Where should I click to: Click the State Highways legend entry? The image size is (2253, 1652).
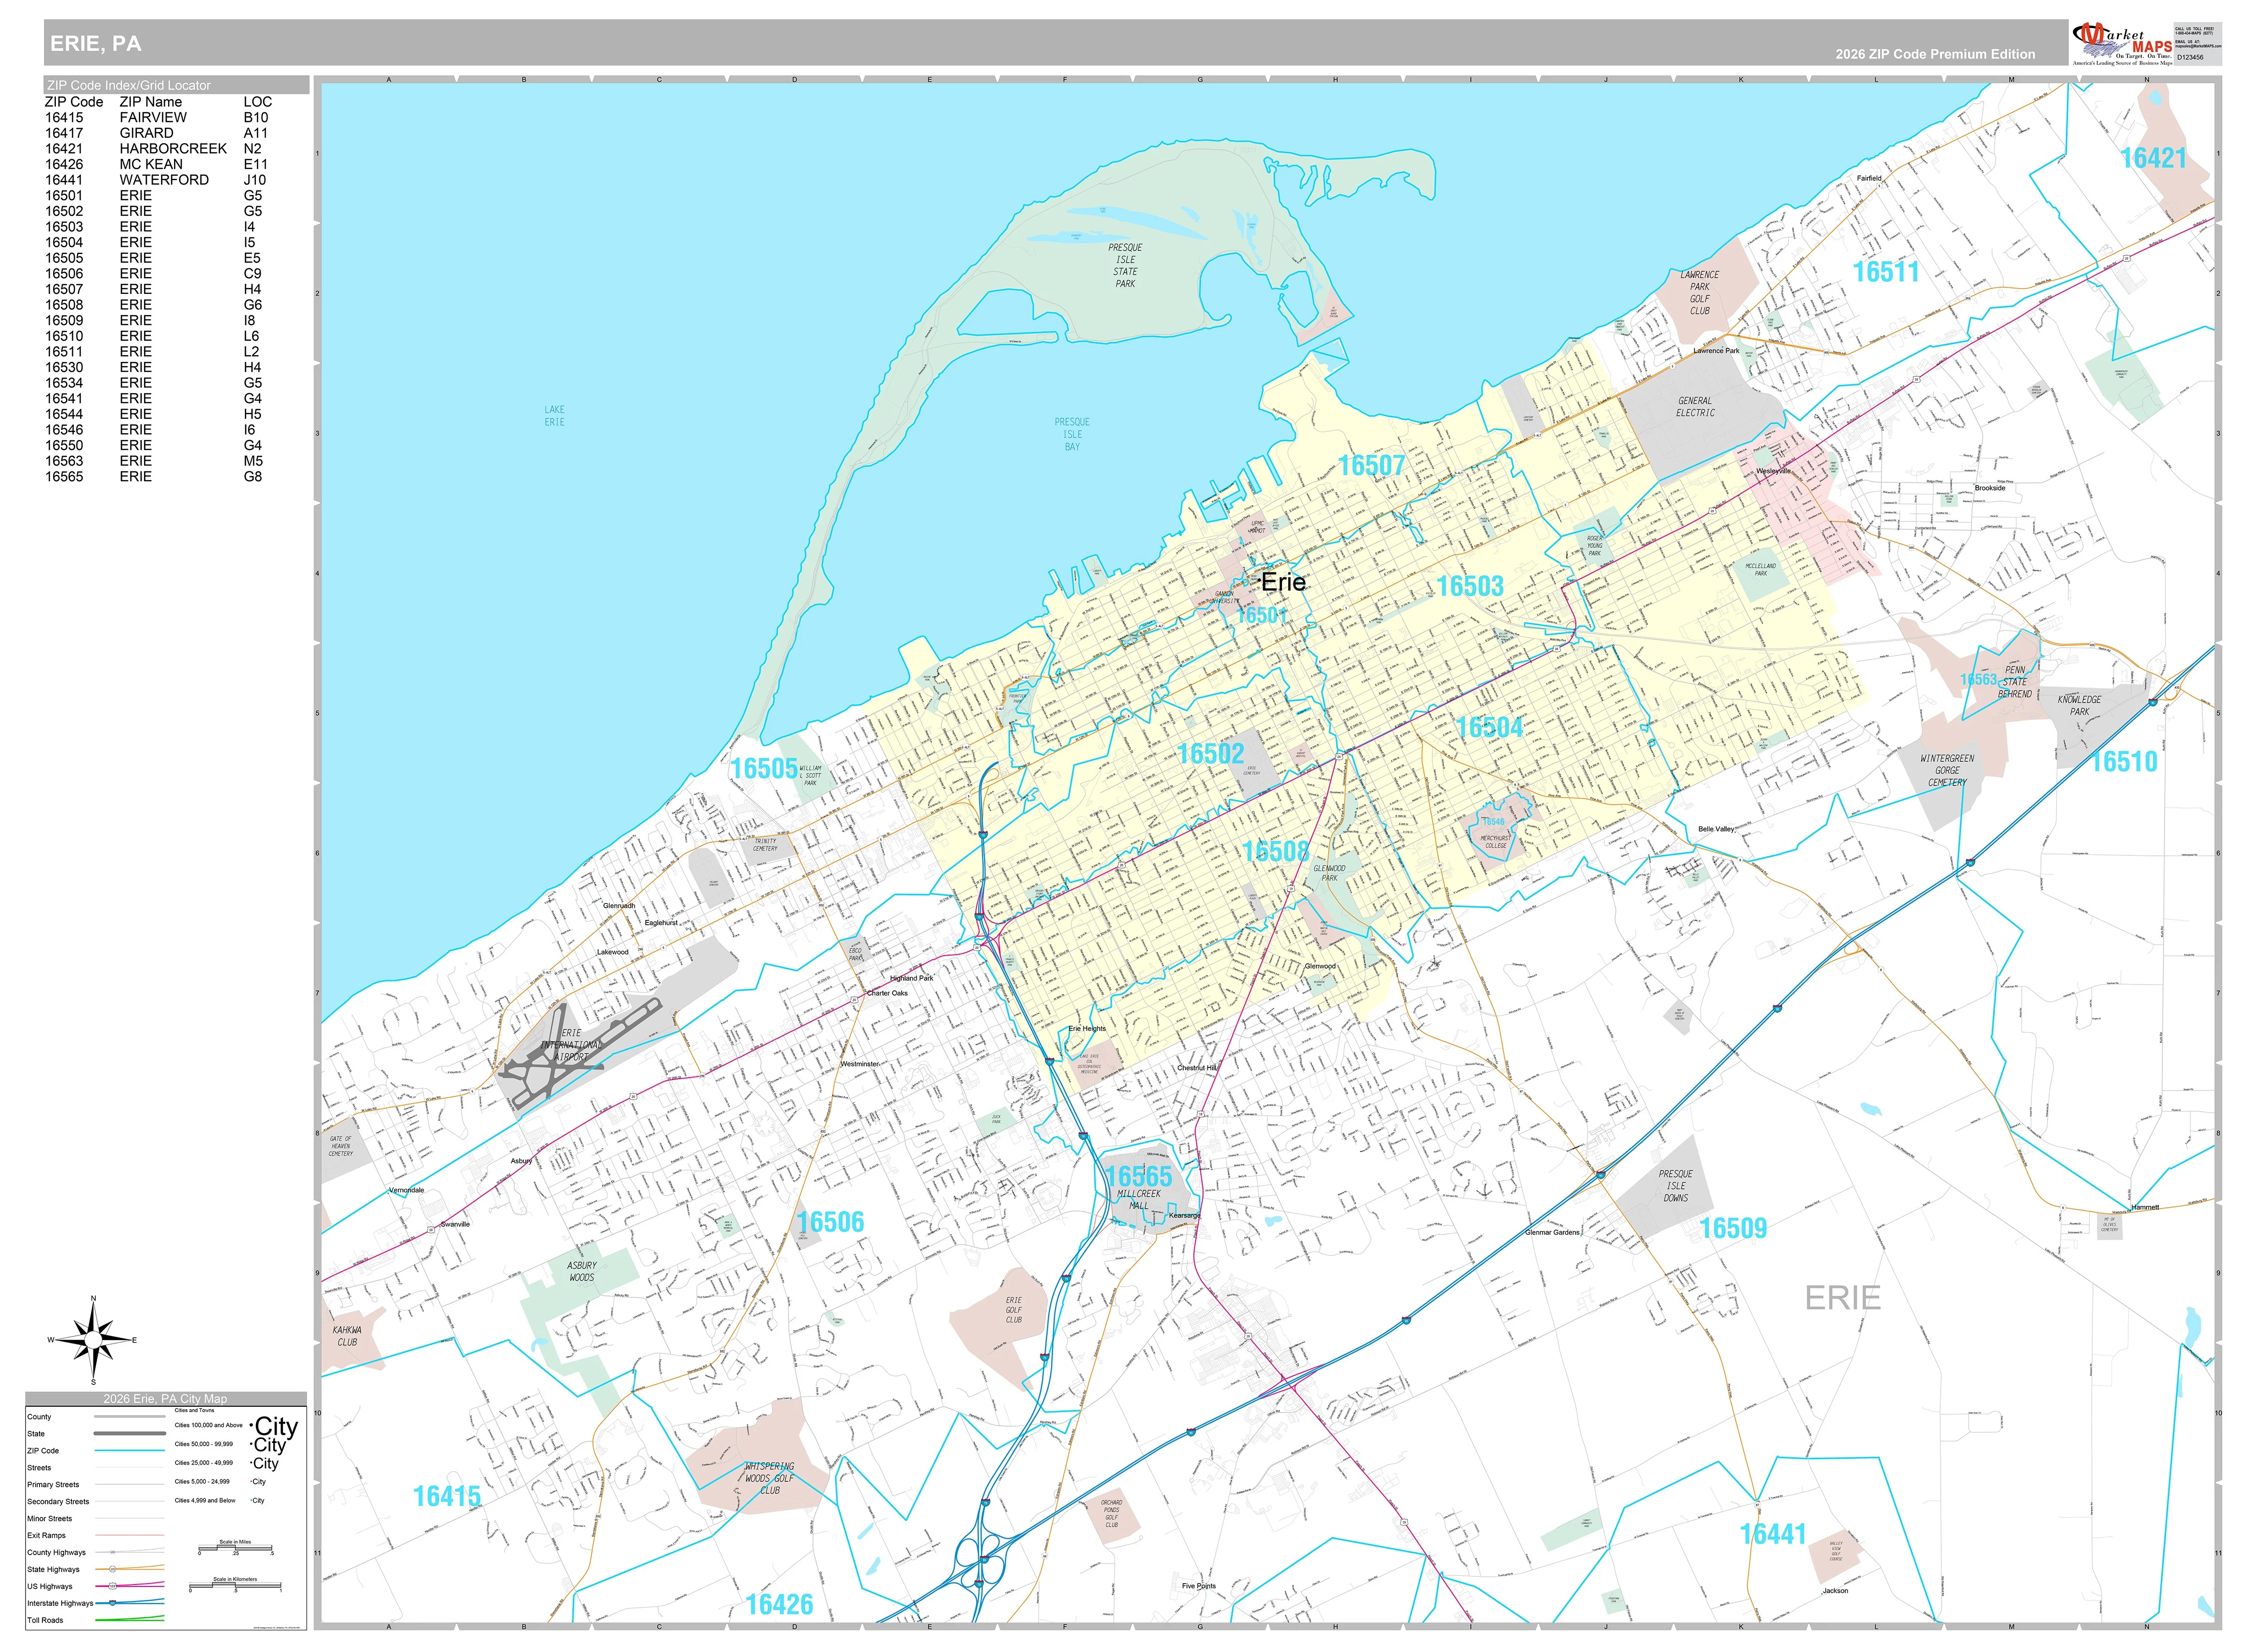pyautogui.click(x=95, y=1569)
